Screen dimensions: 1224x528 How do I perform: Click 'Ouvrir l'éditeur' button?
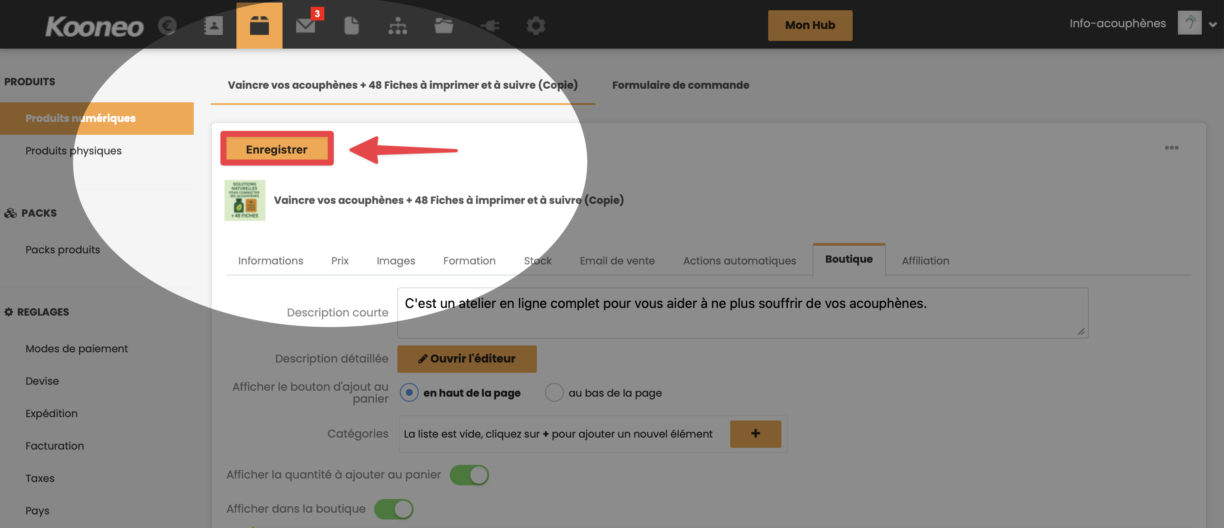[466, 359]
